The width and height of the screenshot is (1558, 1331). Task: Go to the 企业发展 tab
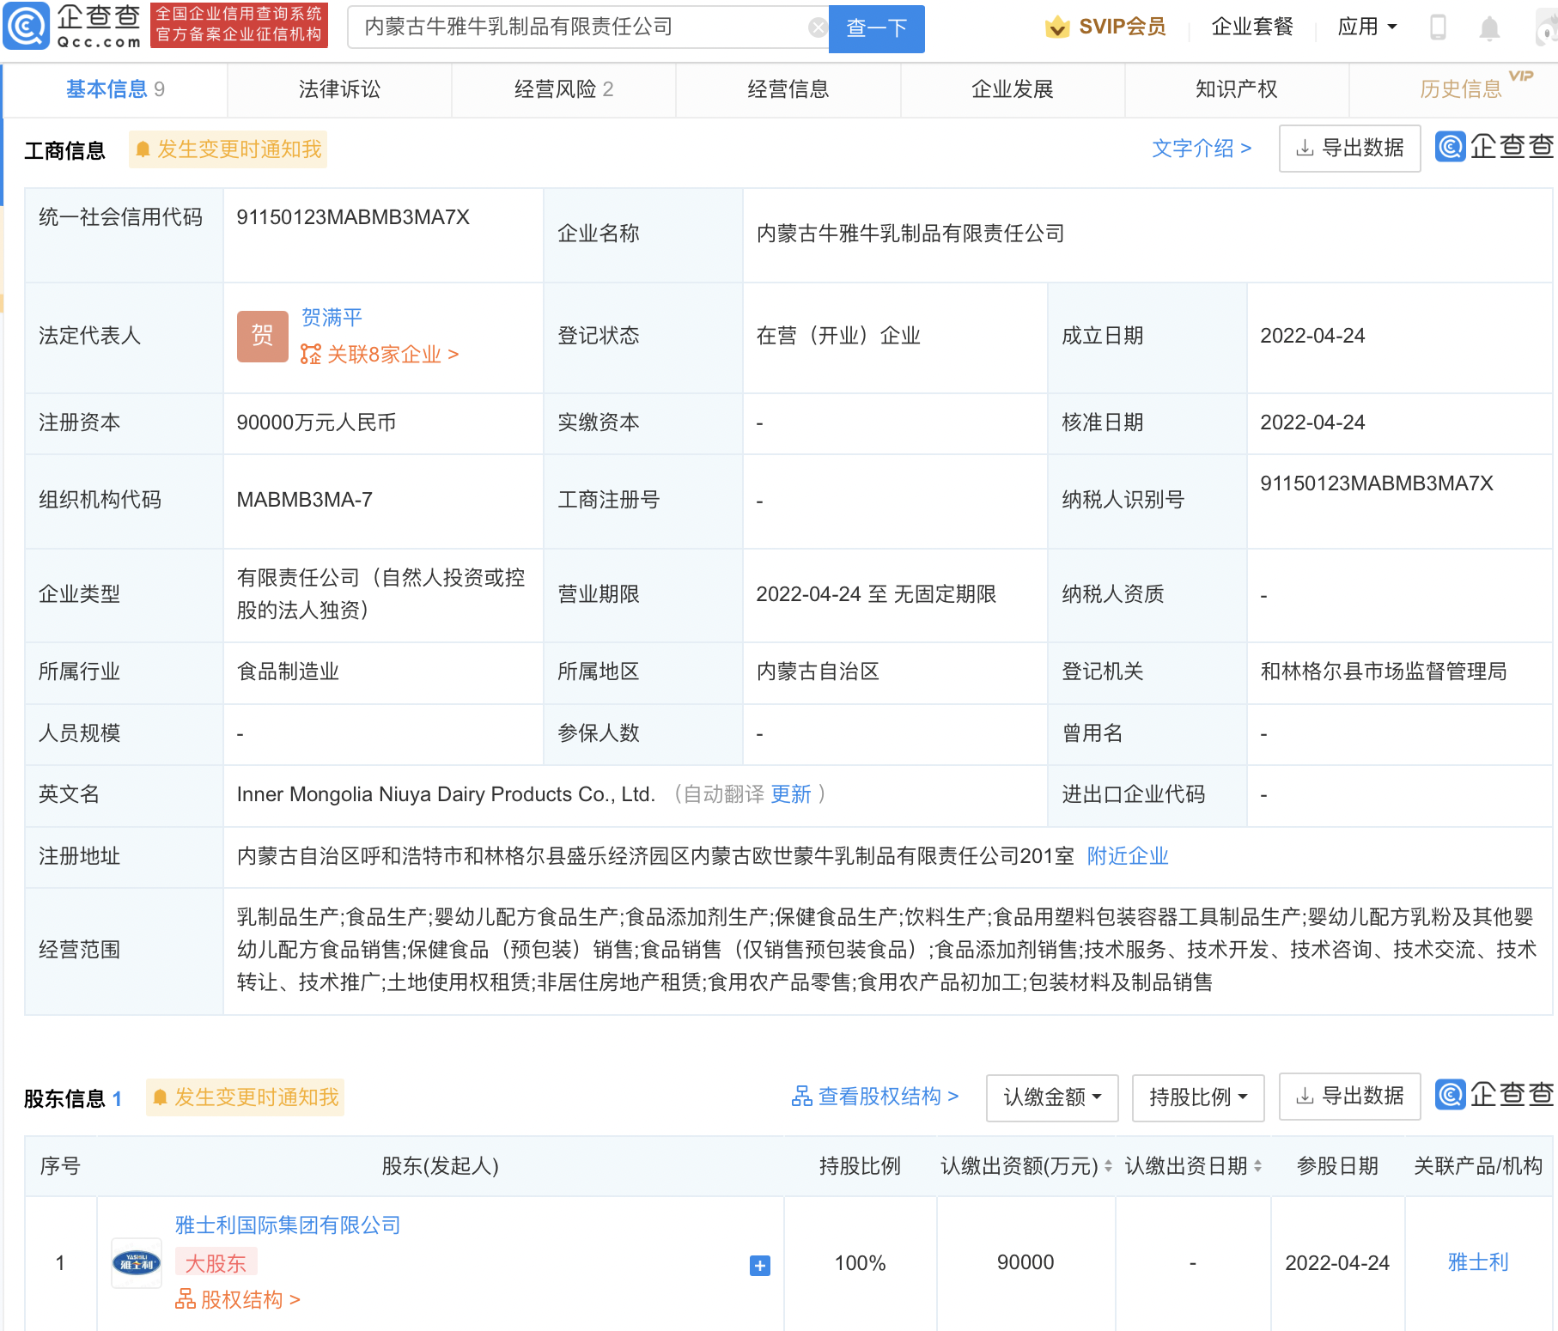point(1012,89)
